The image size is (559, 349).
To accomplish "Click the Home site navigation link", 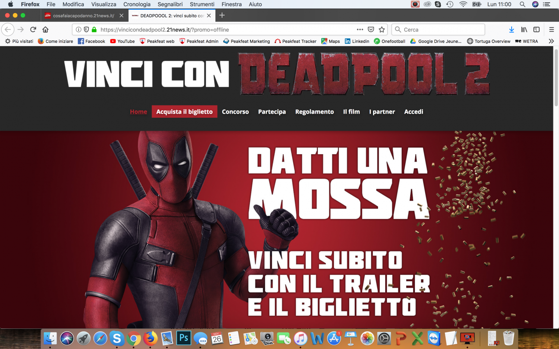I will [138, 112].
